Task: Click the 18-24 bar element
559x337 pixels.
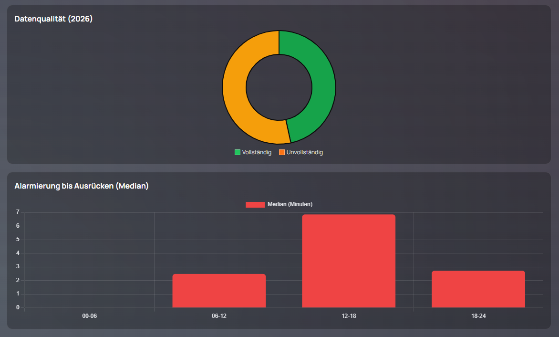Action: (478, 289)
